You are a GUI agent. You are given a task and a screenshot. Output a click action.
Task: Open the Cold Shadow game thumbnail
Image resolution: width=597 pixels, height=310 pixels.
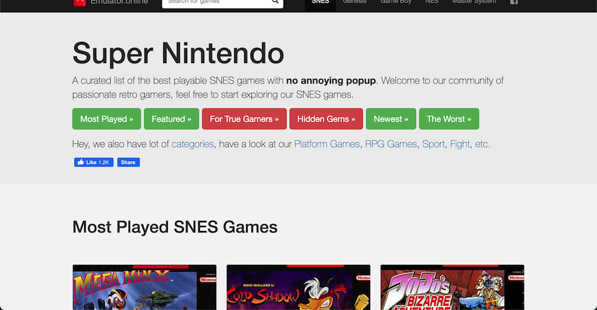[x=298, y=287]
